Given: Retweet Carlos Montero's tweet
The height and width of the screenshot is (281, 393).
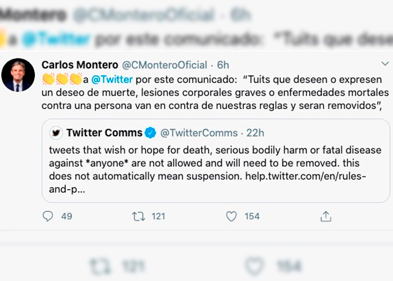Looking at the screenshot, I should tap(138, 216).
